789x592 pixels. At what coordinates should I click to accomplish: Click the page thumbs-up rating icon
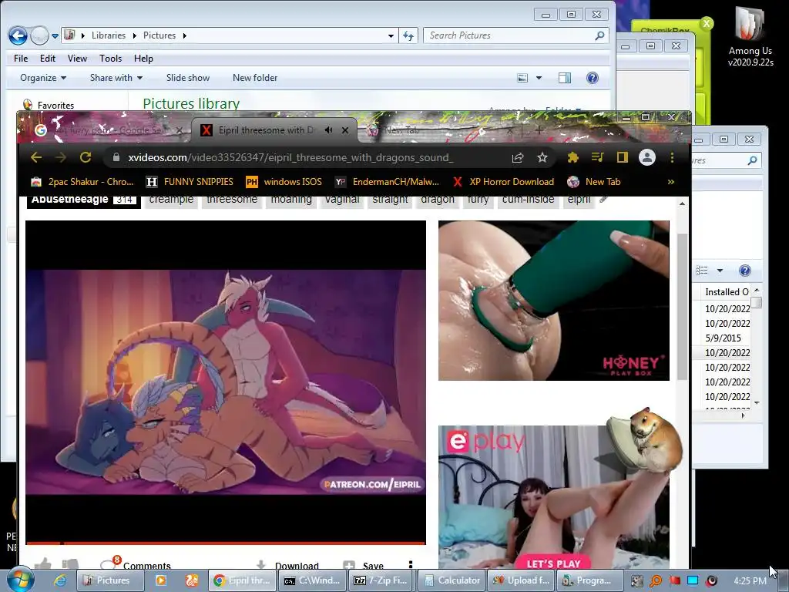43,565
